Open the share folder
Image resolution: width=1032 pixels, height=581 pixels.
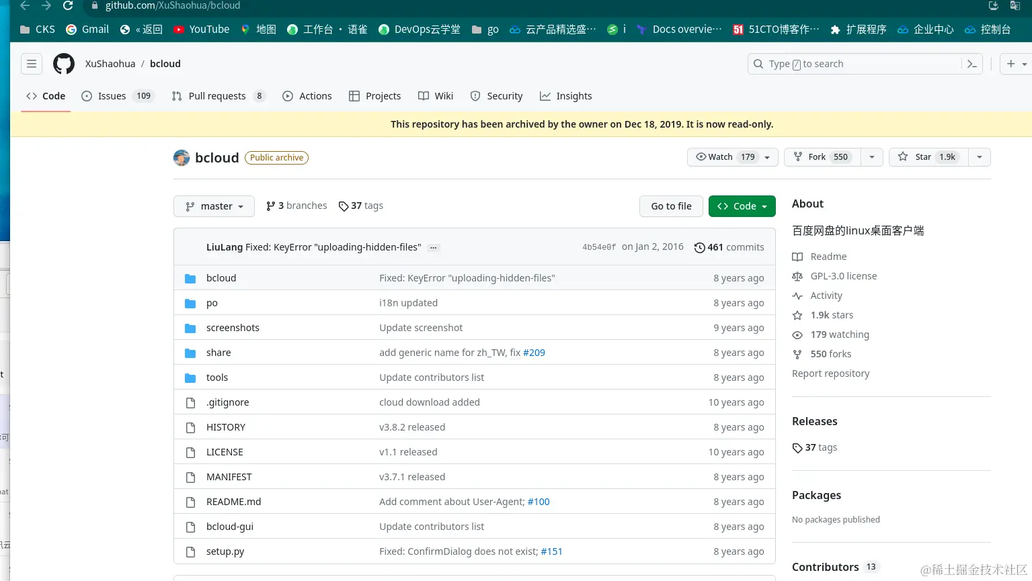point(219,353)
